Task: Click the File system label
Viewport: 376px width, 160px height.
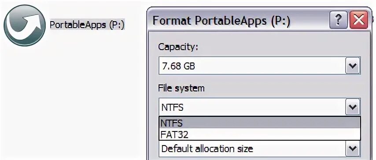Action: tap(181, 88)
